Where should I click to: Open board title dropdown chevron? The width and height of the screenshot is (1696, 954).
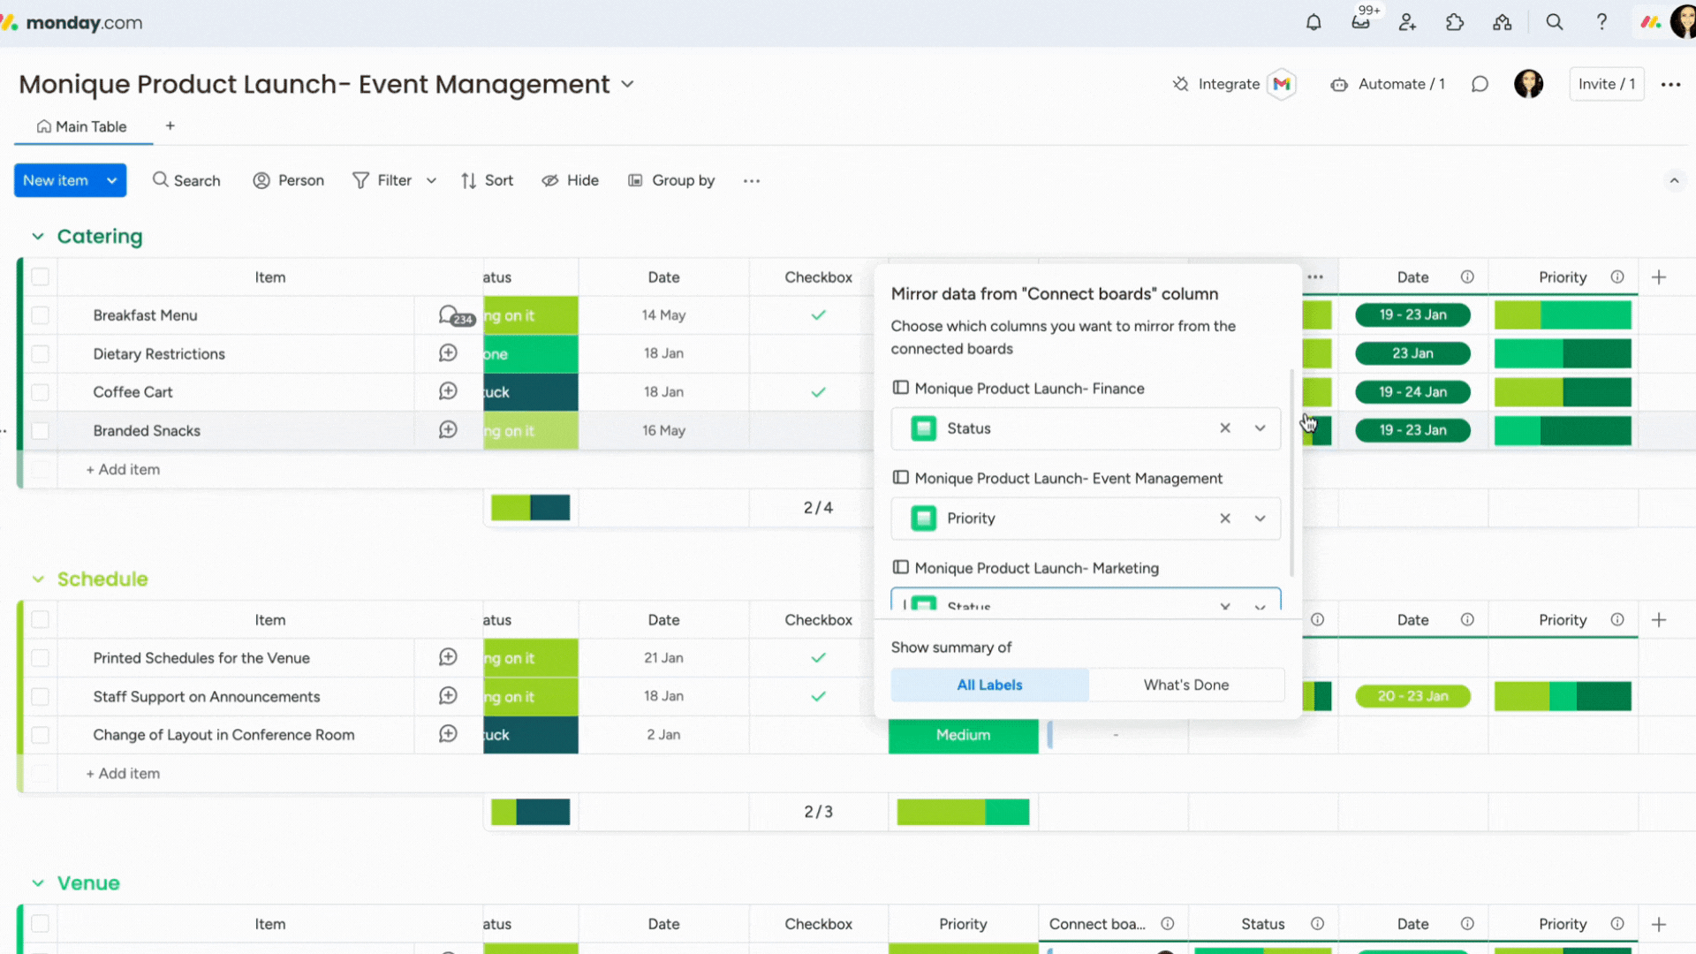(x=627, y=85)
